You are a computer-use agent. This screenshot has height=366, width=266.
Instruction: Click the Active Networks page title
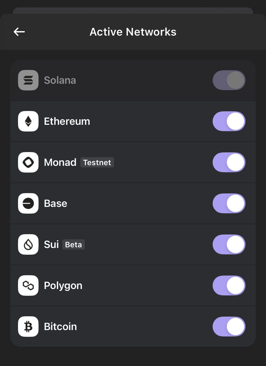pos(133,32)
